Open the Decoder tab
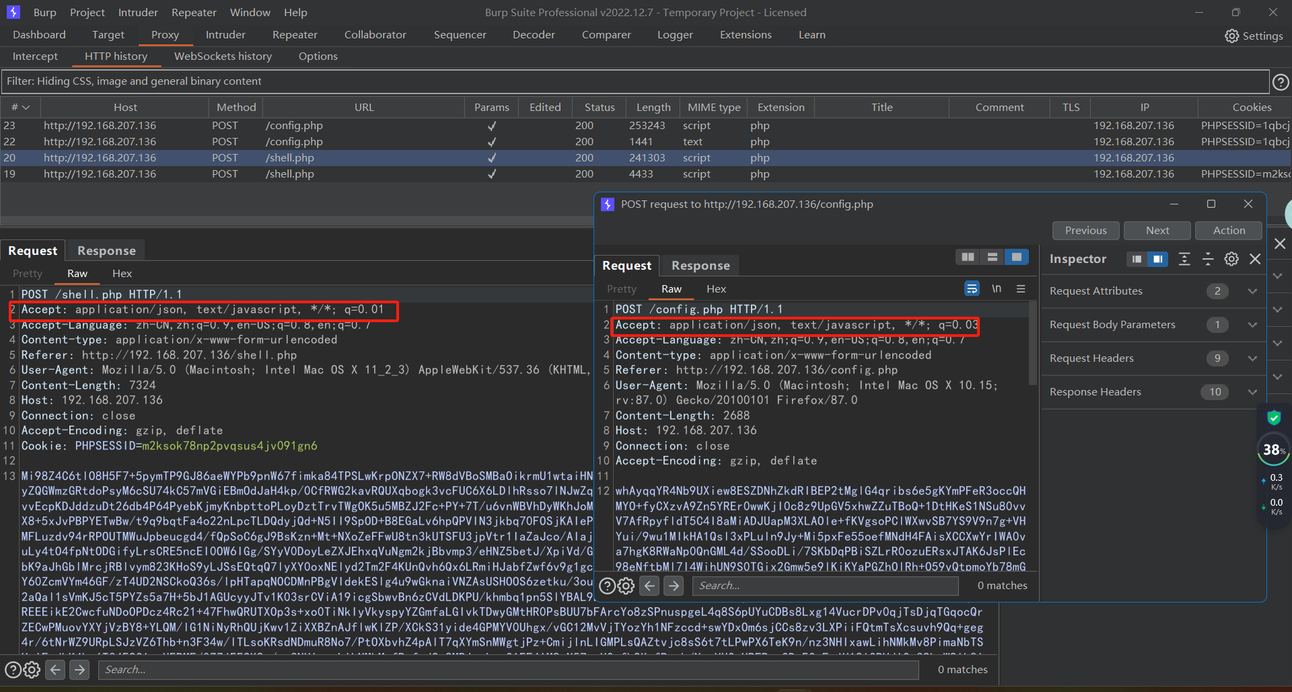This screenshot has width=1292, height=692. (534, 35)
